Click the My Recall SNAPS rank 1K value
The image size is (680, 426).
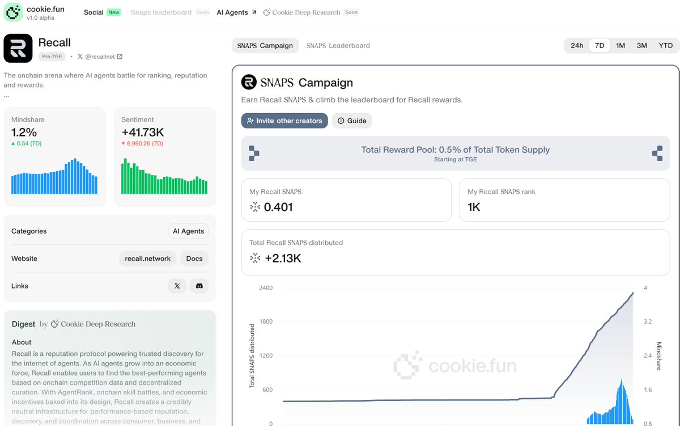click(474, 207)
